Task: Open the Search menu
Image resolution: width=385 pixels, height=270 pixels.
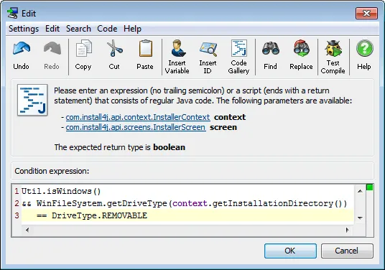Action: tap(78, 29)
